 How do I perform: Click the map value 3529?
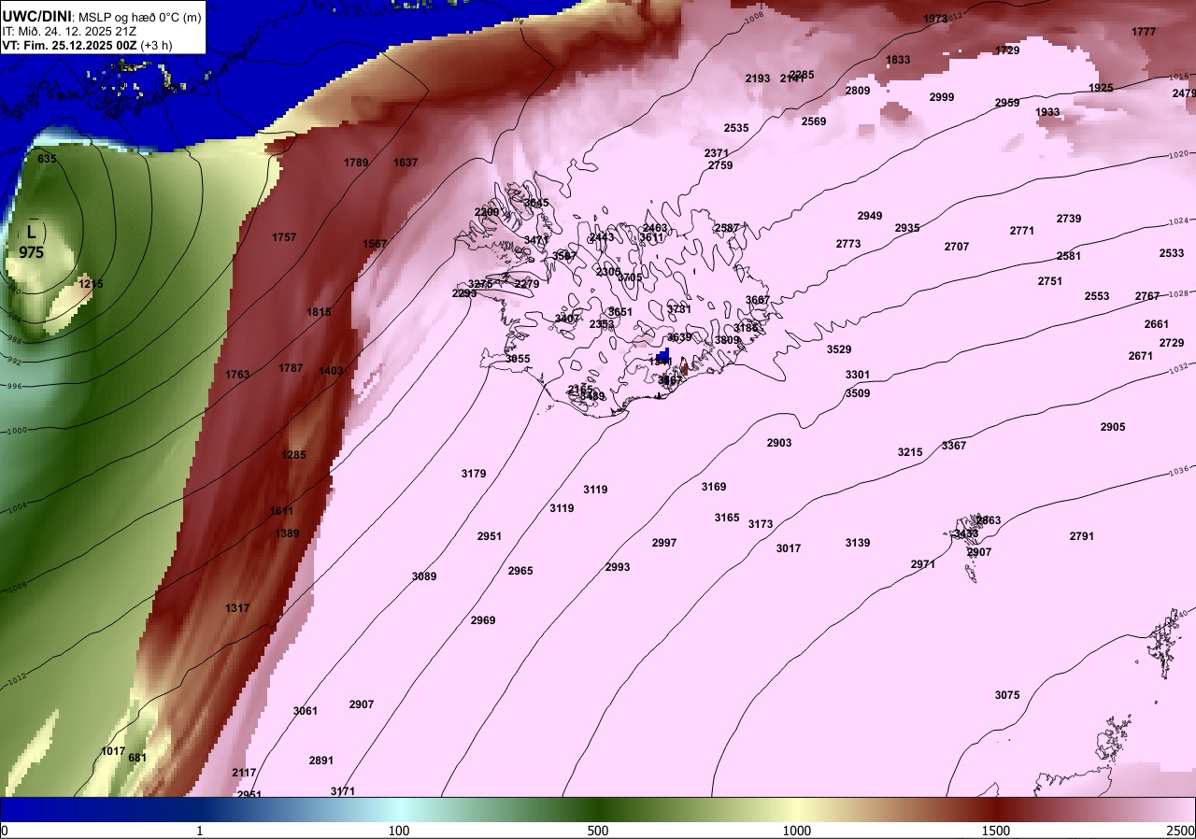[839, 349]
